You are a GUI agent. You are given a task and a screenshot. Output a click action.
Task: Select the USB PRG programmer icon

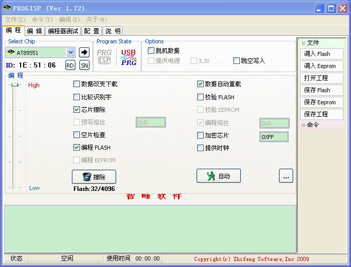click(128, 57)
